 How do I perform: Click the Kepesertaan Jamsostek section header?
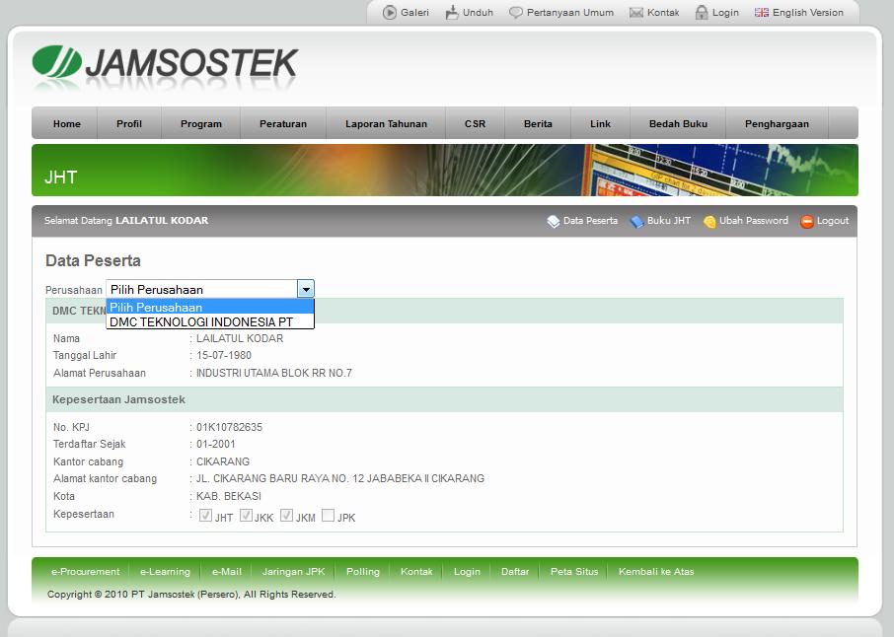click(x=444, y=399)
